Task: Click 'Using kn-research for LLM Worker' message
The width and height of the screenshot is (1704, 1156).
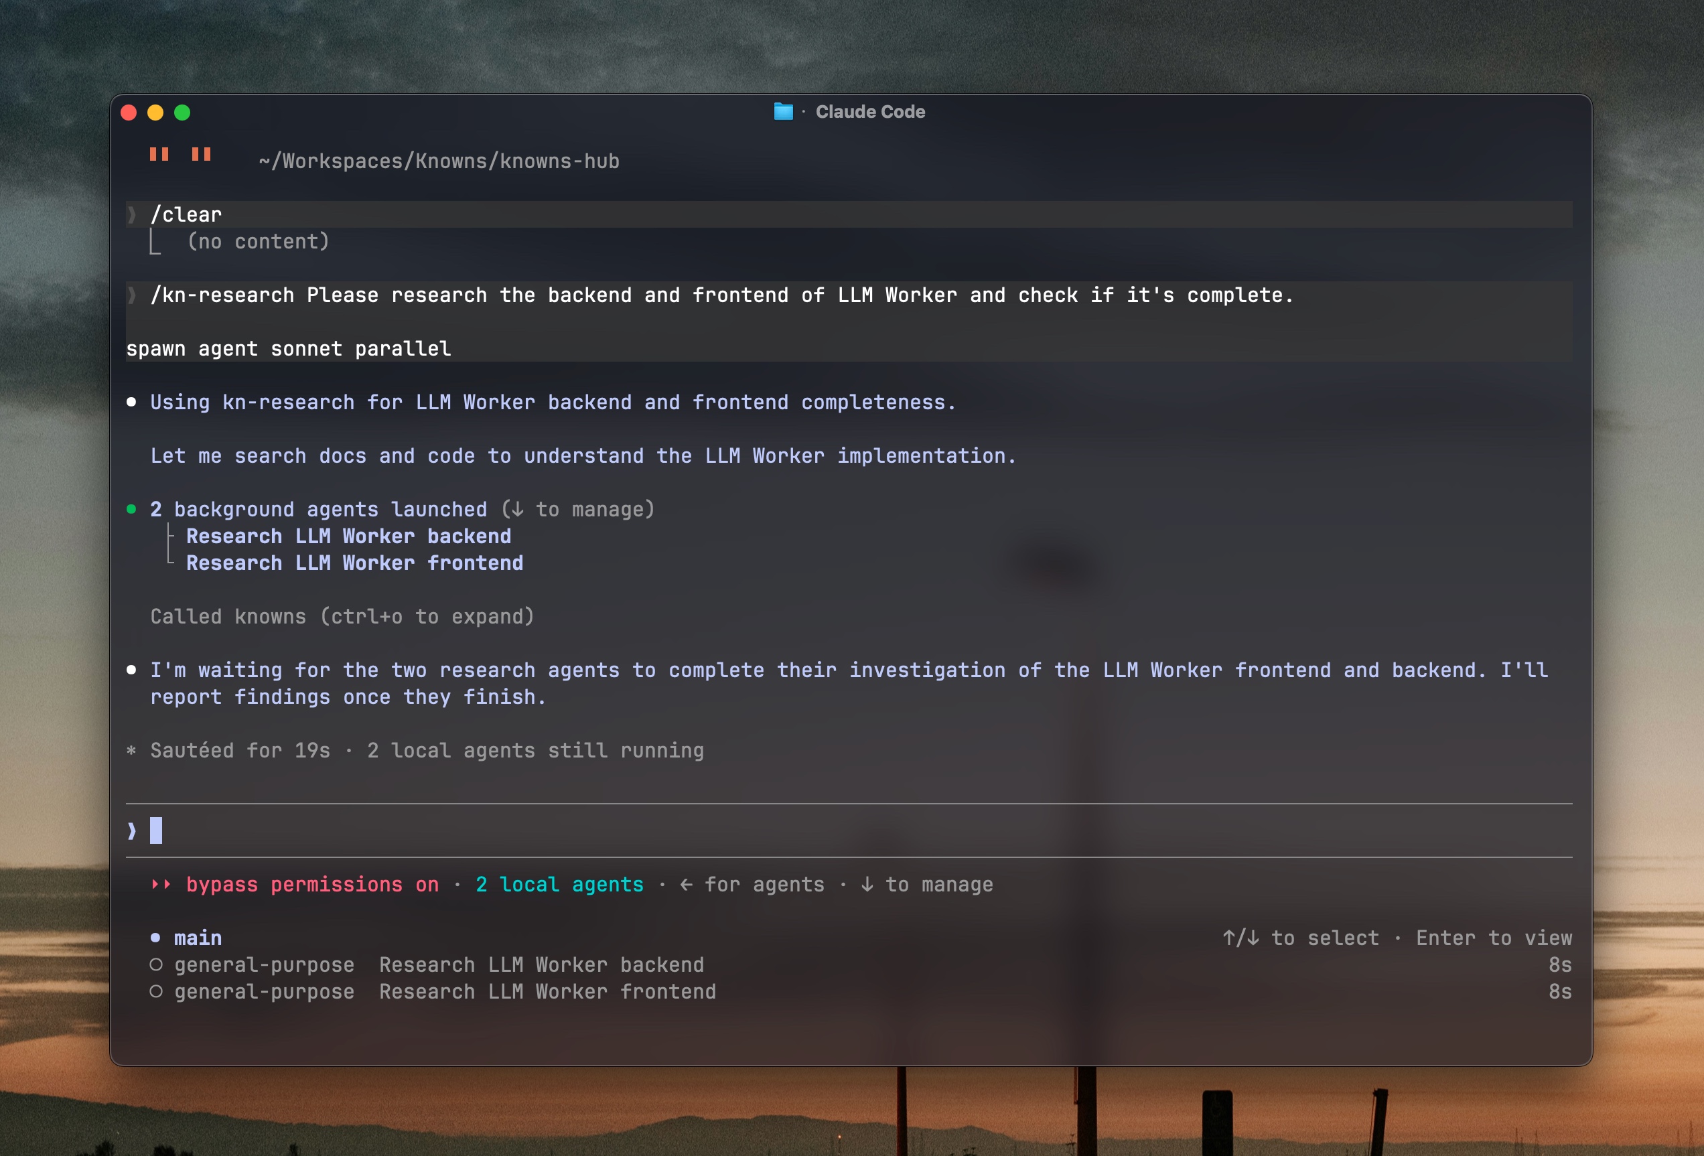Action: 553,402
